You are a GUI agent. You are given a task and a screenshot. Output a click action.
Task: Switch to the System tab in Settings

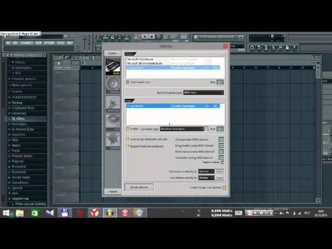(x=113, y=53)
